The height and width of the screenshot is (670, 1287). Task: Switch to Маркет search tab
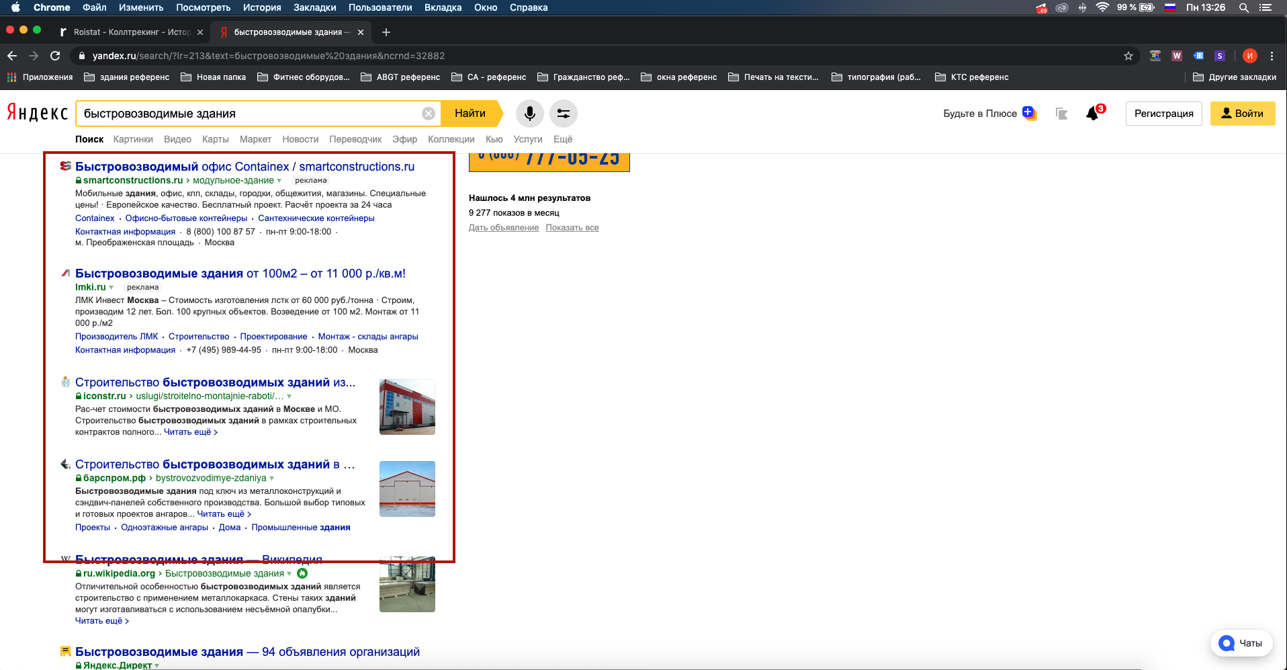(255, 139)
